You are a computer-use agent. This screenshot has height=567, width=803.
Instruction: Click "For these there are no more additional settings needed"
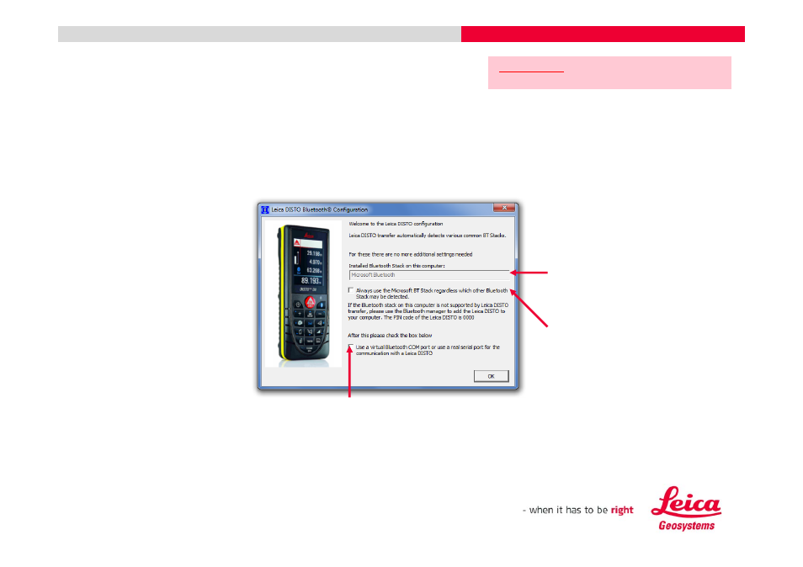click(x=411, y=254)
